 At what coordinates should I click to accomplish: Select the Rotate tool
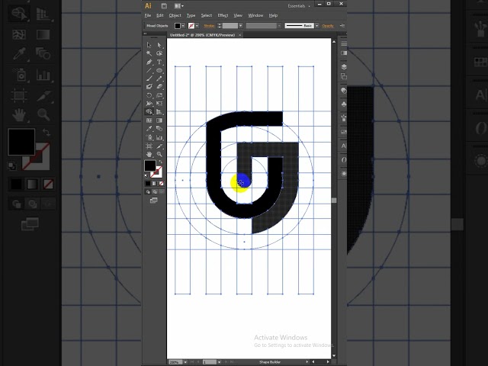point(149,95)
